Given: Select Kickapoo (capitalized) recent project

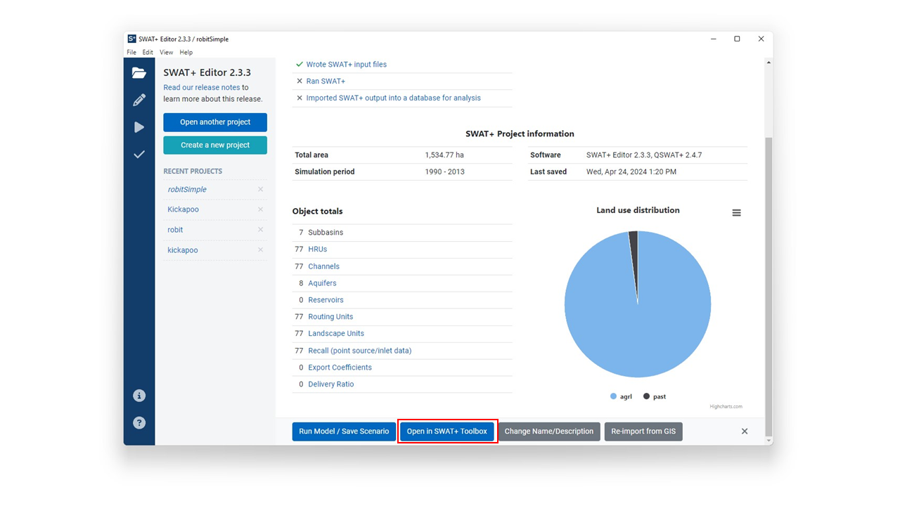Looking at the screenshot, I should pyautogui.click(x=183, y=209).
